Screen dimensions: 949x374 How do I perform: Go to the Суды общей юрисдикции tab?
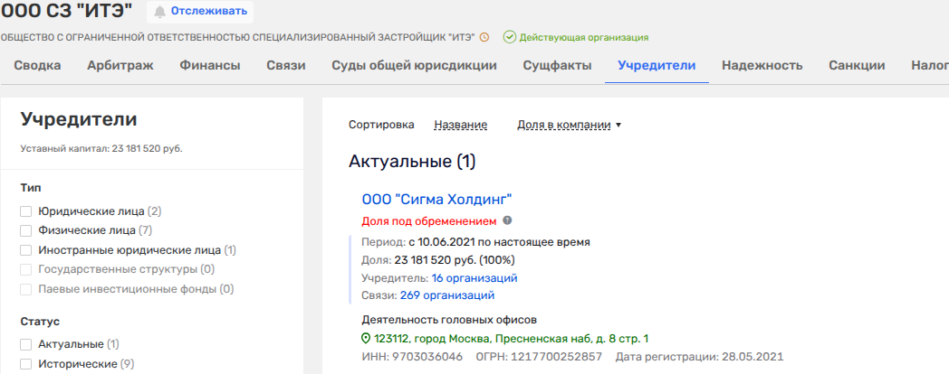pos(414,65)
